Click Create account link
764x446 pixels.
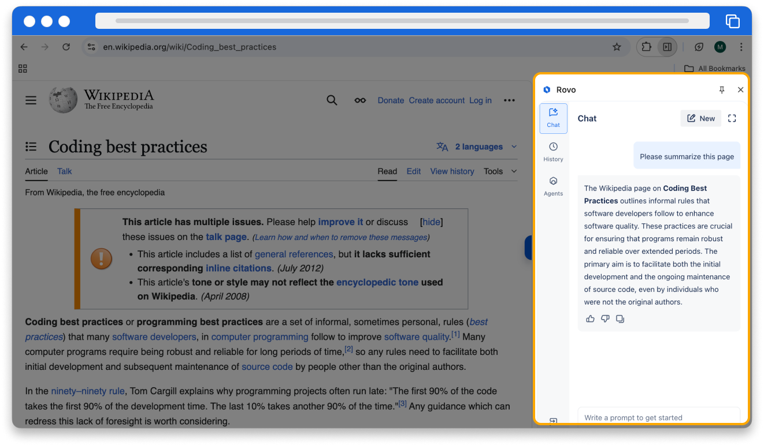point(437,100)
